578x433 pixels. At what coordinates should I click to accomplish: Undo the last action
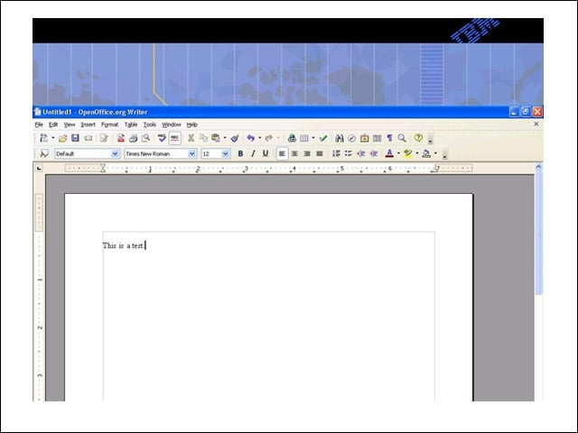[x=251, y=138]
